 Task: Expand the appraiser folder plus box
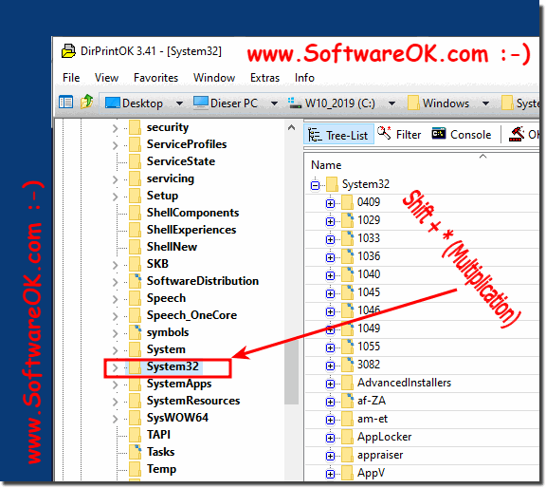click(330, 456)
